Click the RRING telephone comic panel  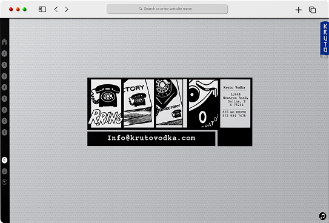click(106, 103)
